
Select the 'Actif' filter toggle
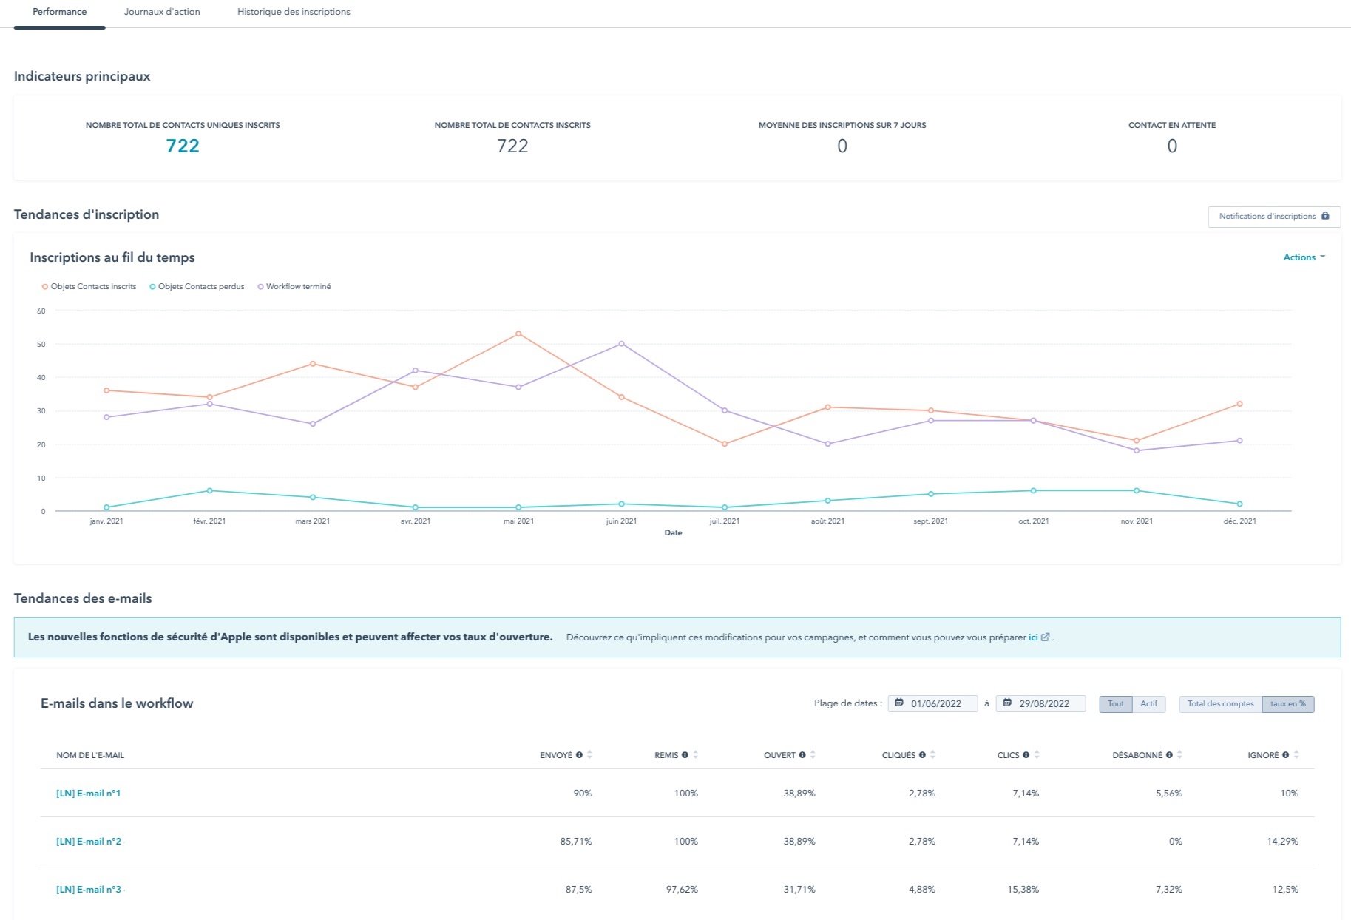pyautogui.click(x=1148, y=704)
